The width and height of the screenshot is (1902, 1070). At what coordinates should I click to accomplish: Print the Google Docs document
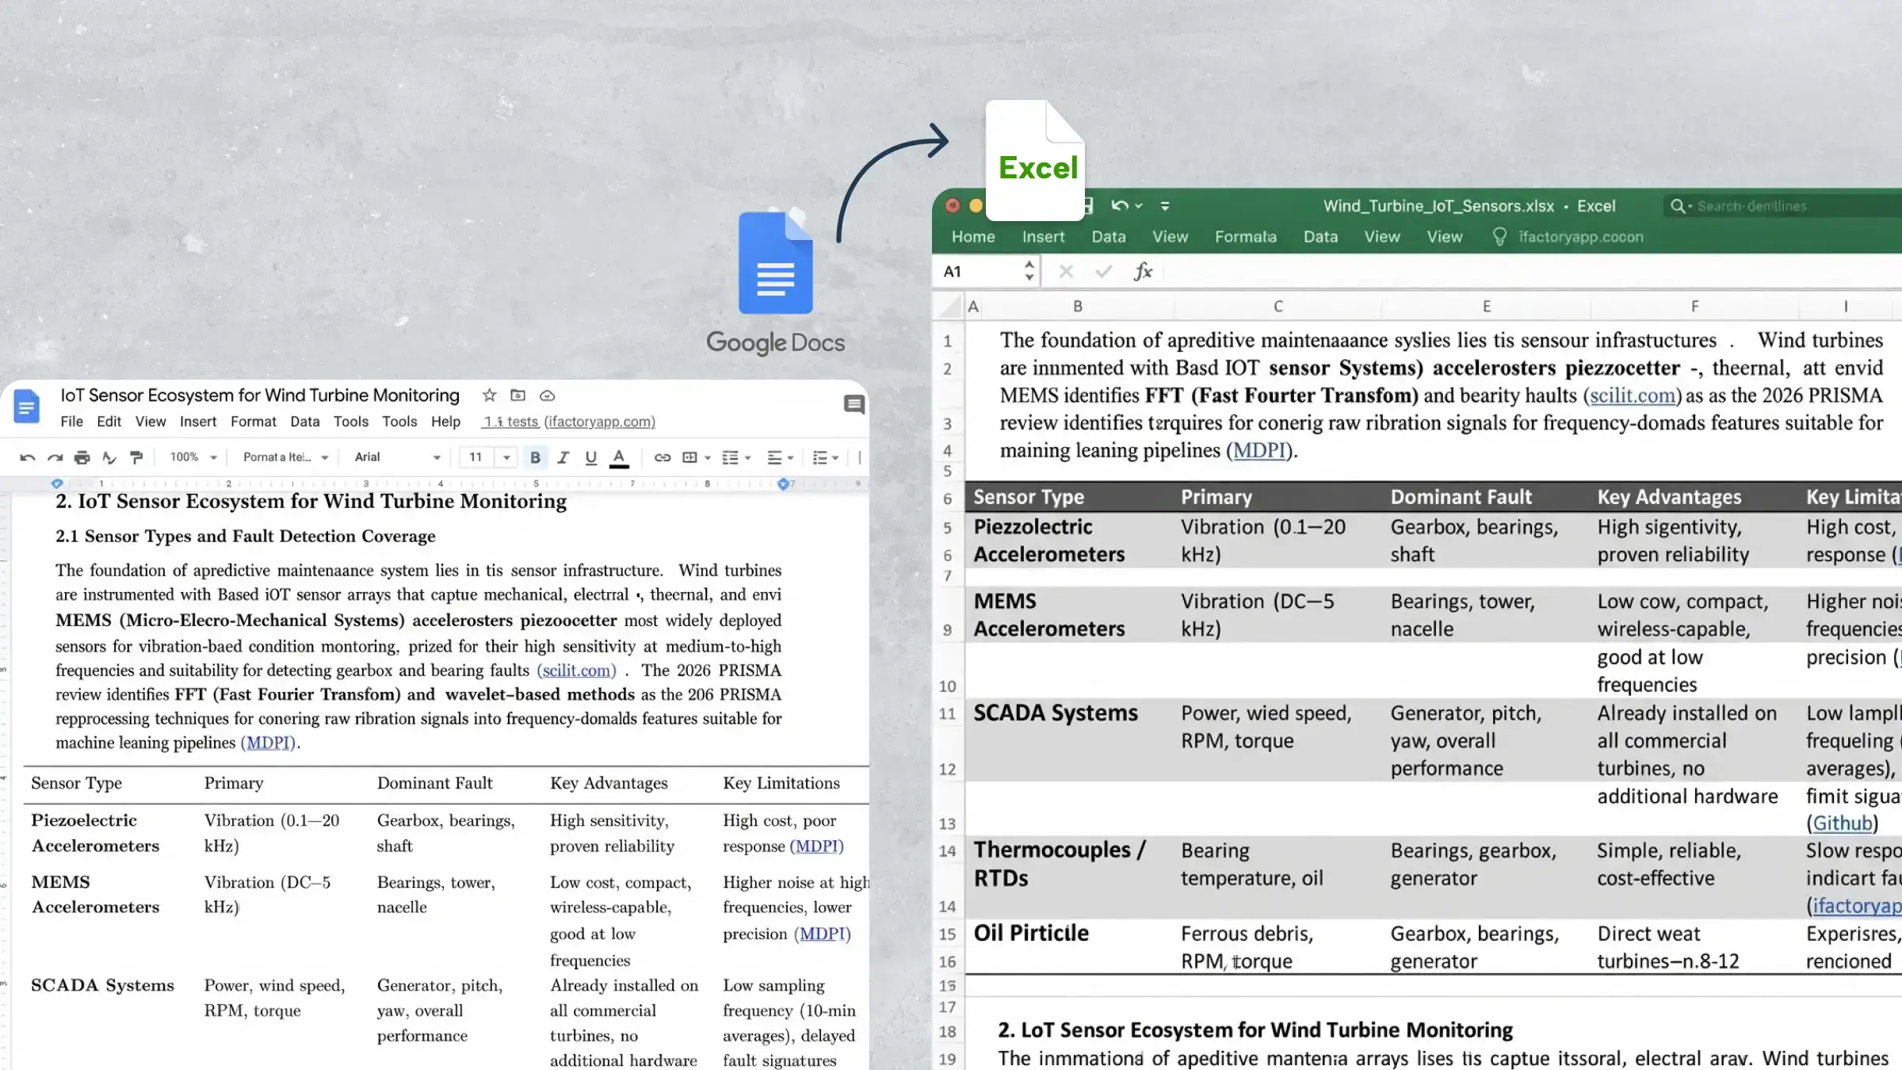pos(82,457)
